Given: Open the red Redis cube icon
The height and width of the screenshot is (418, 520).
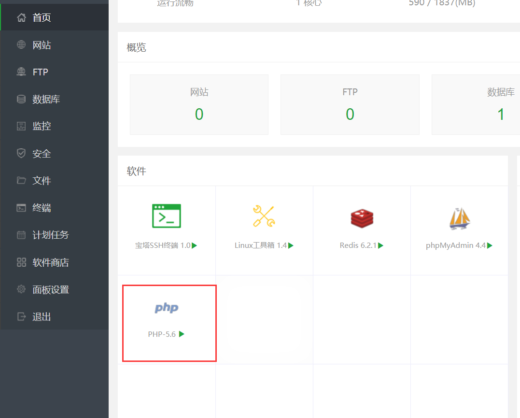Looking at the screenshot, I should pyautogui.click(x=362, y=218).
